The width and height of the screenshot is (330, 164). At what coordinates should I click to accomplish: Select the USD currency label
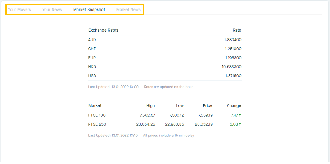92,76
